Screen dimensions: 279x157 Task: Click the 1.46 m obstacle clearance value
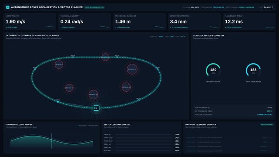coord(123,21)
